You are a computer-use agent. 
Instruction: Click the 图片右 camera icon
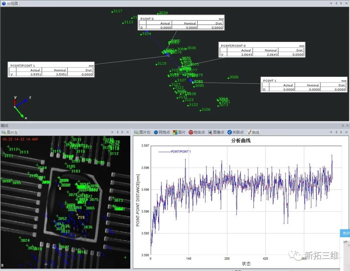[136, 132]
